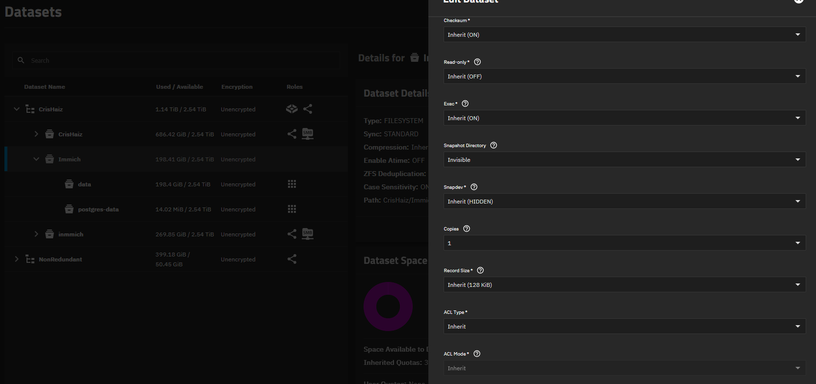The width and height of the screenshot is (816, 384).
Task: Click the share icon on NonRedundant row
Action: coord(292,259)
